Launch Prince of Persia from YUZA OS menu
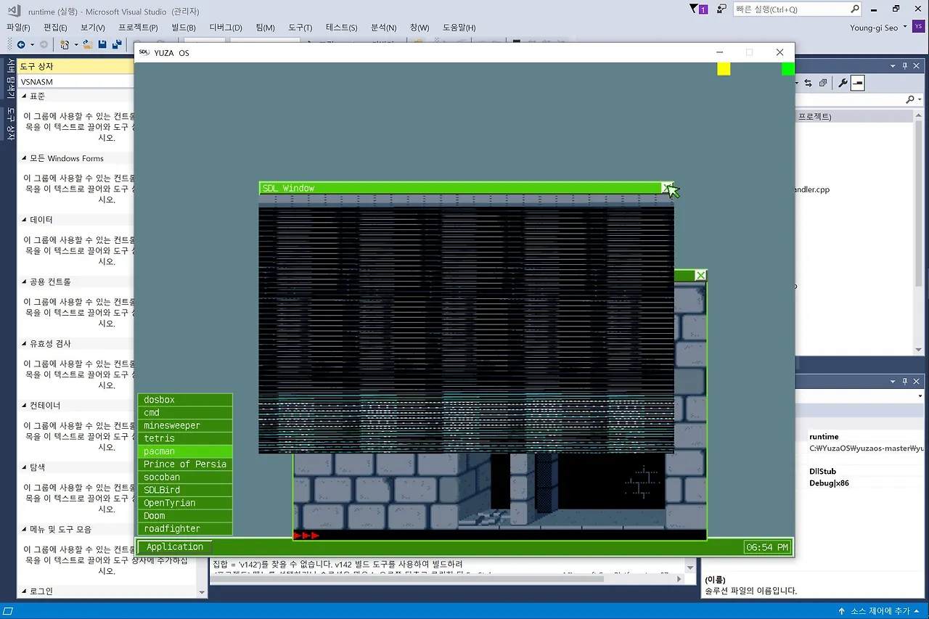Image resolution: width=929 pixels, height=619 pixels. [185, 464]
